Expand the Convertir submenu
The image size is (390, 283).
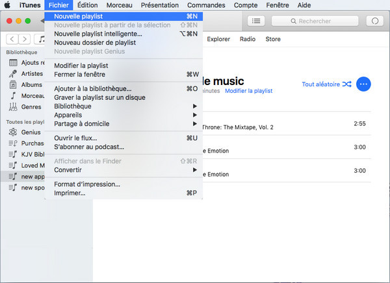pyautogui.click(x=123, y=170)
